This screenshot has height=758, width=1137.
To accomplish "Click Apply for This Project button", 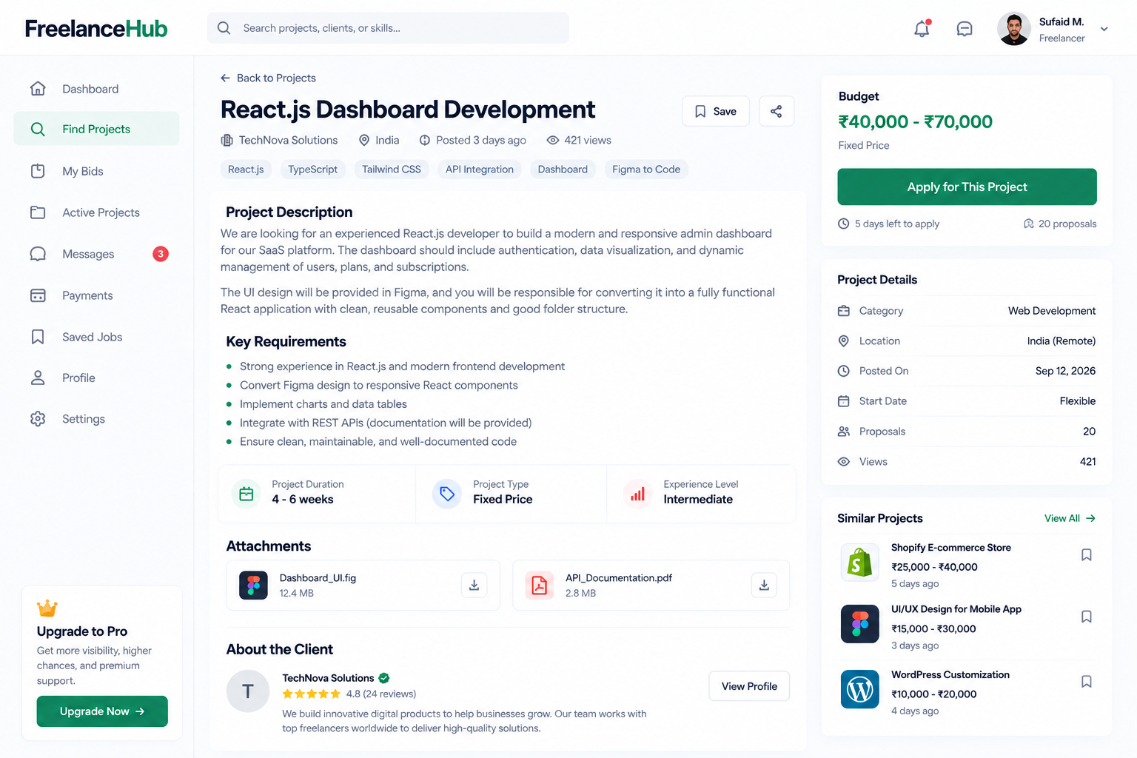I will (x=967, y=187).
